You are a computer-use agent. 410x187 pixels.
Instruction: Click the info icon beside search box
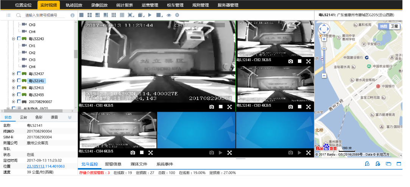click(73, 15)
